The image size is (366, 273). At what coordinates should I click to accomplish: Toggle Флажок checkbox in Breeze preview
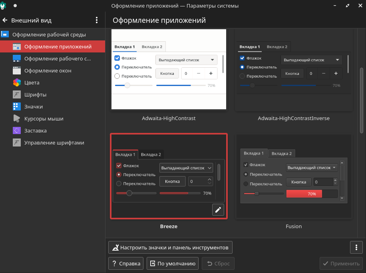point(119,166)
